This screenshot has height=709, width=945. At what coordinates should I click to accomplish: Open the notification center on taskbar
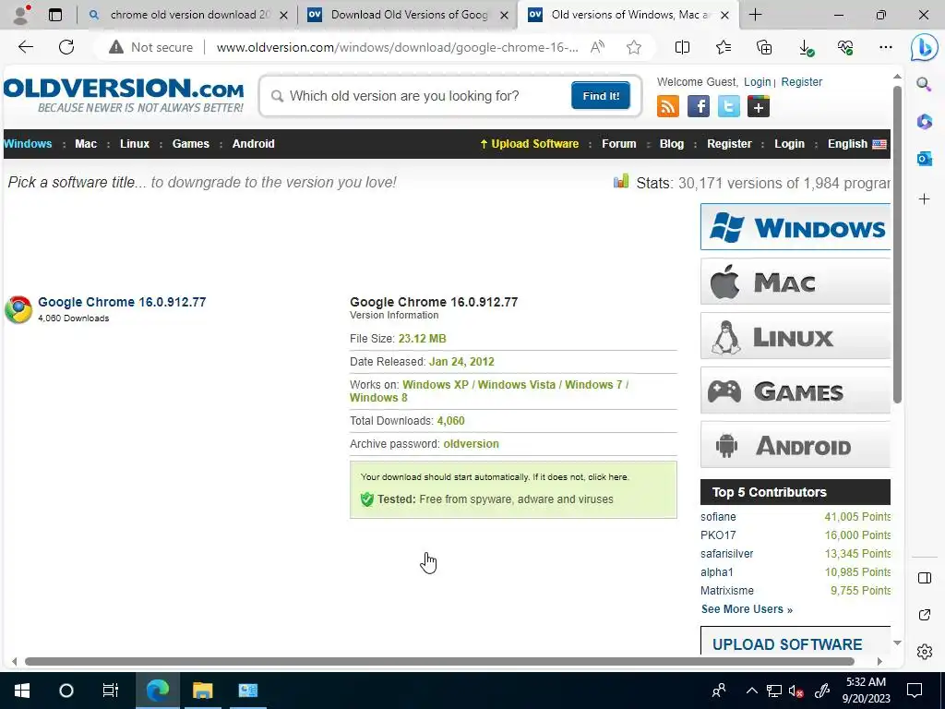click(915, 691)
